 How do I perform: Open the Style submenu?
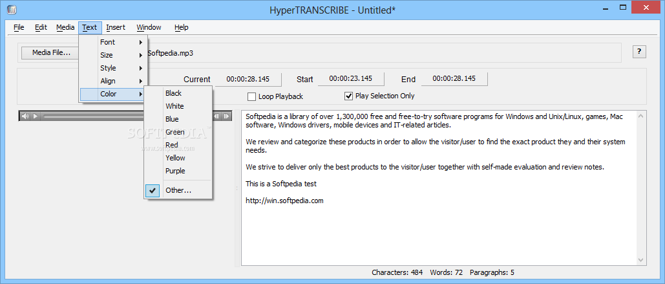coord(114,68)
